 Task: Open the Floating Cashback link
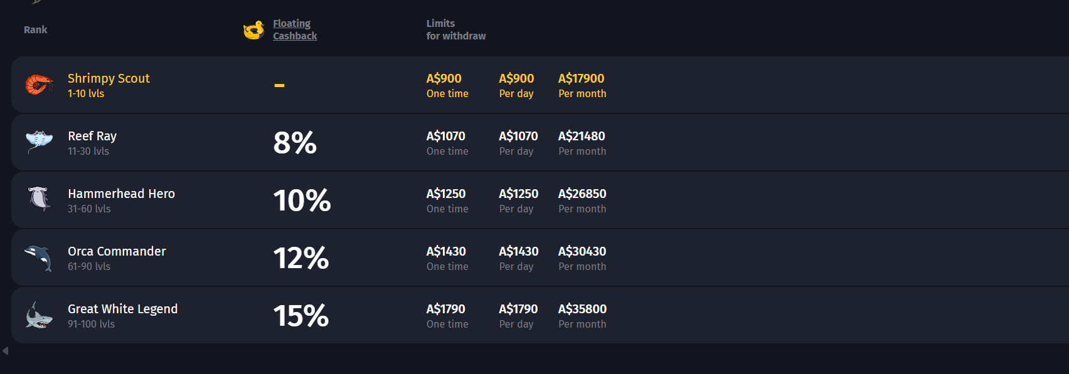295,29
